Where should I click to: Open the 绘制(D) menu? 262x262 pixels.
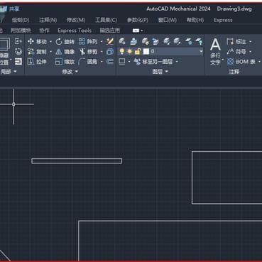coord(21,20)
